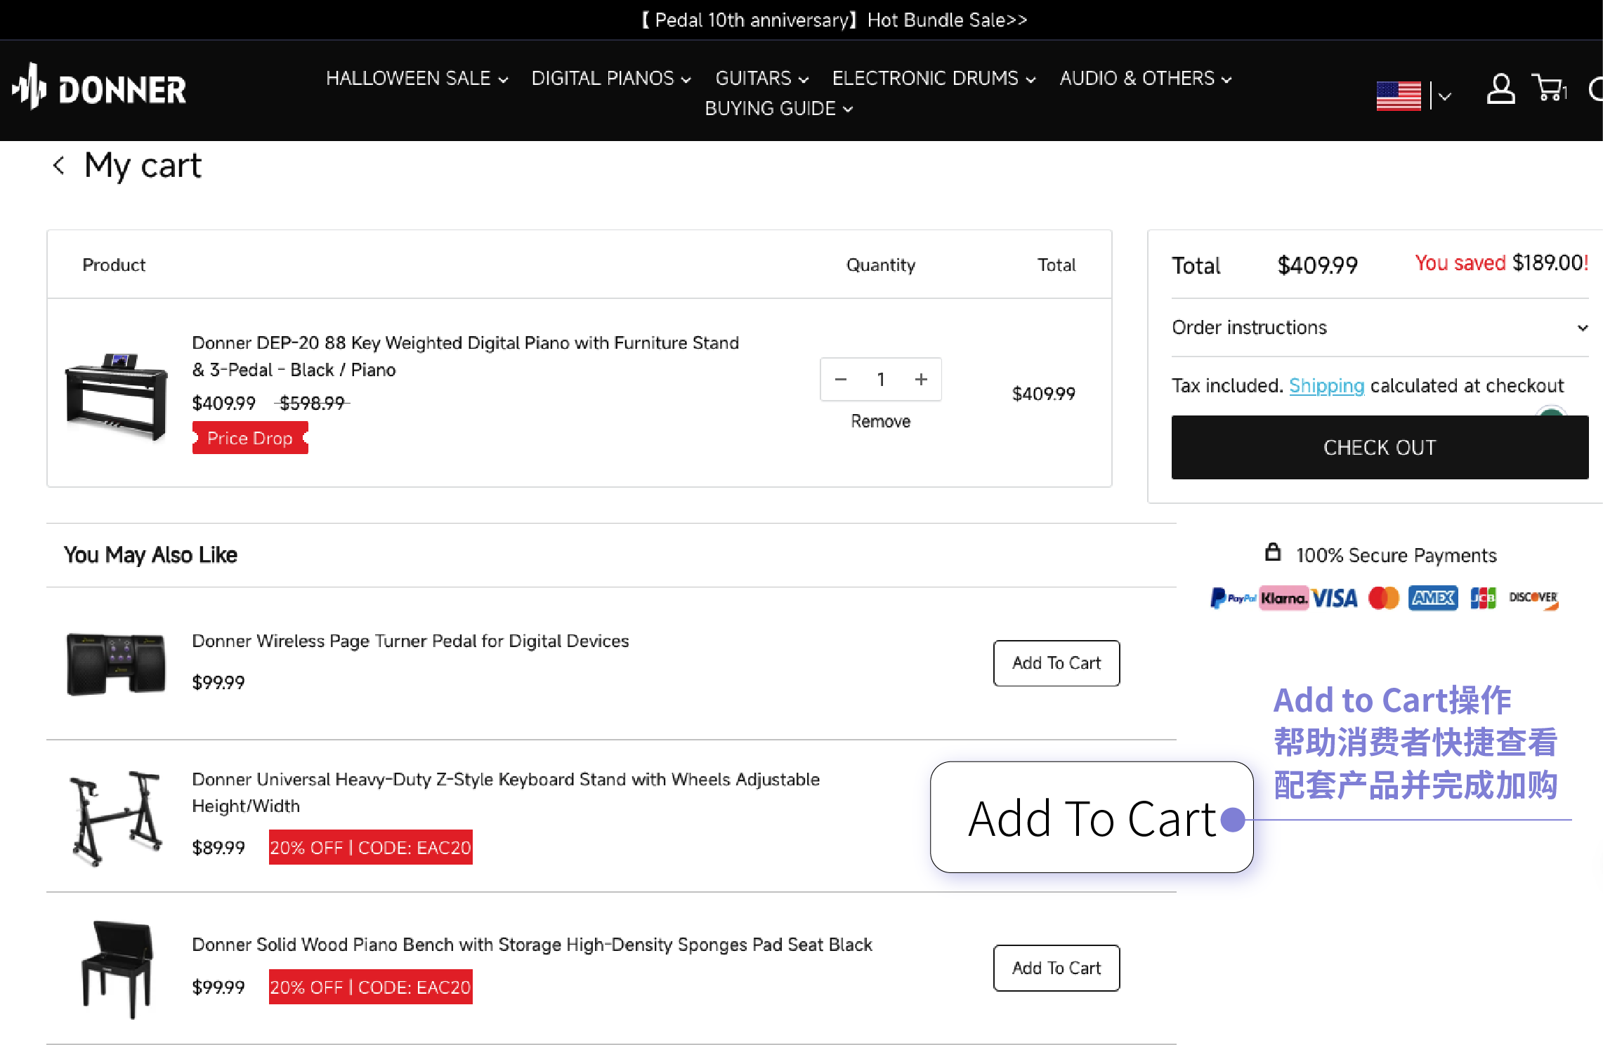Image resolution: width=1603 pixels, height=1045 pixels.
Task: Click the US flag country selector
Action: pos(1398,95)
